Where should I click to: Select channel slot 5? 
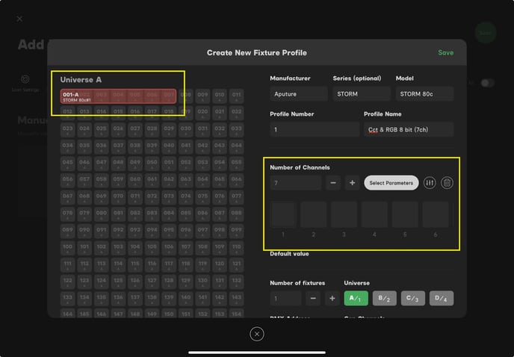[x=405, y=215]
